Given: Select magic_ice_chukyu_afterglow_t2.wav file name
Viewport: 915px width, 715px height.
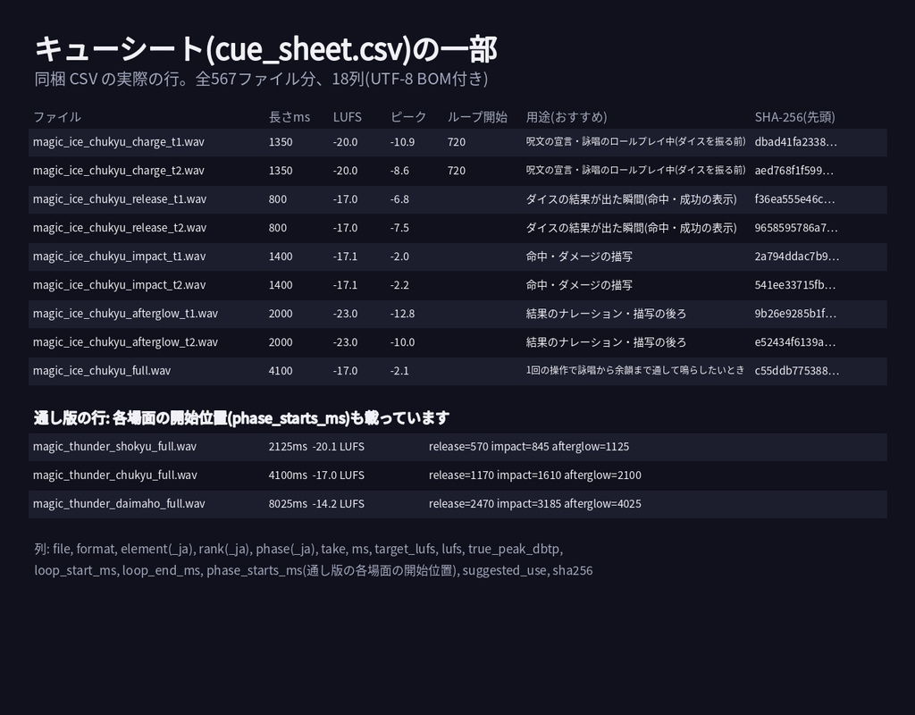Looking at the screenshot, I should [125, 342].
